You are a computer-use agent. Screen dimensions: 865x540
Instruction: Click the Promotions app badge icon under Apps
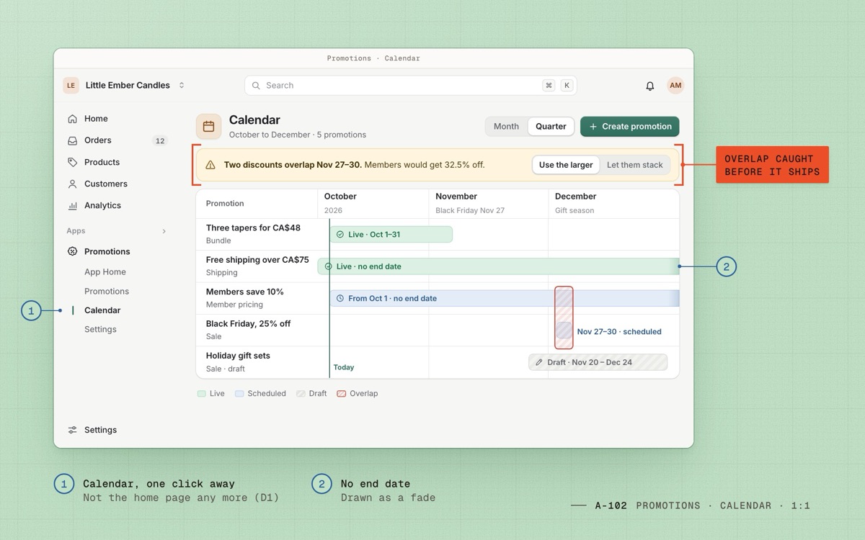[x=72, y=251]
